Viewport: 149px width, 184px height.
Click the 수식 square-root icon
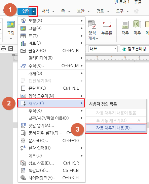click(x=23, y=66)
